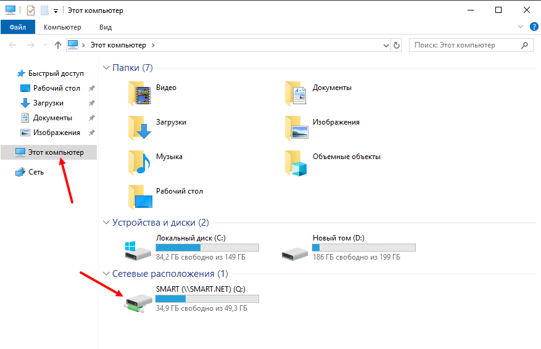The width and height of the screenshot is (541, 349).
Task: Click Properties icon in quick access toolbar
Action: tap(31, 10)
